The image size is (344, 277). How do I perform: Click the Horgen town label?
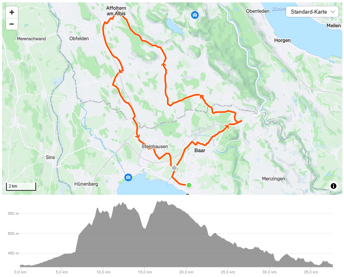[282, 40]
